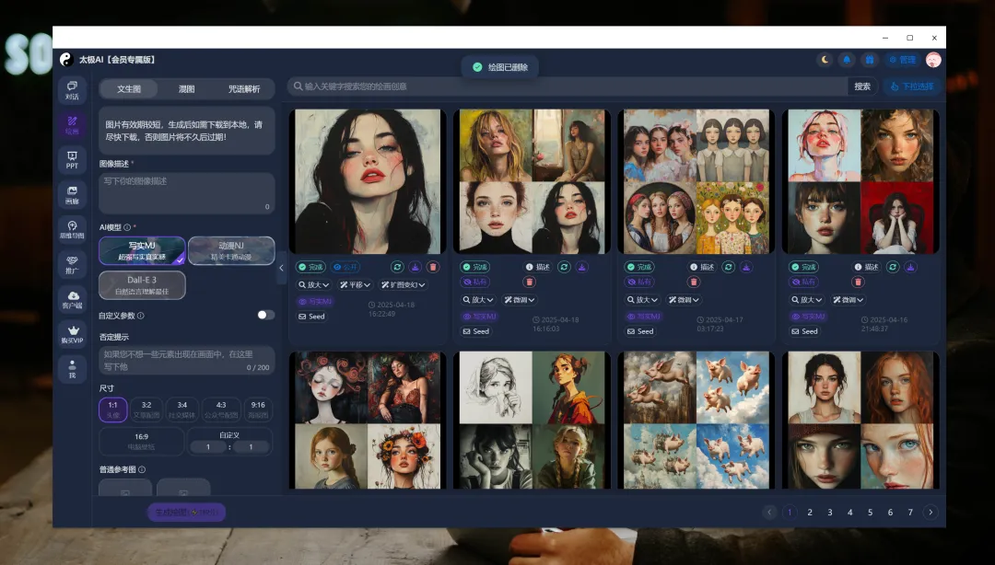Expand 放大 dropdown on 16:16:03 drawing
Image resolution: width=995 pixels, height=565 pixels.
pos(478,300)
